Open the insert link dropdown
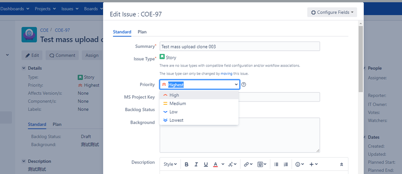The width and height of the screenshot is (402, 174). click(x=248, y=164)
